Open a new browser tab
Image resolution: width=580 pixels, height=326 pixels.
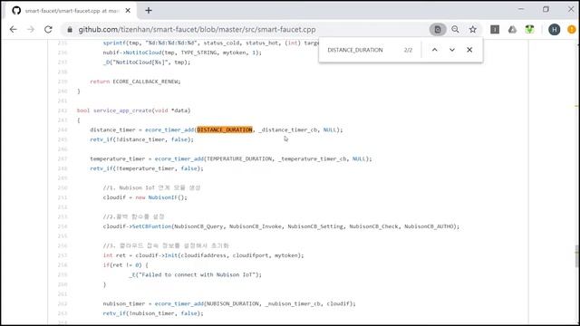(149, 11)
